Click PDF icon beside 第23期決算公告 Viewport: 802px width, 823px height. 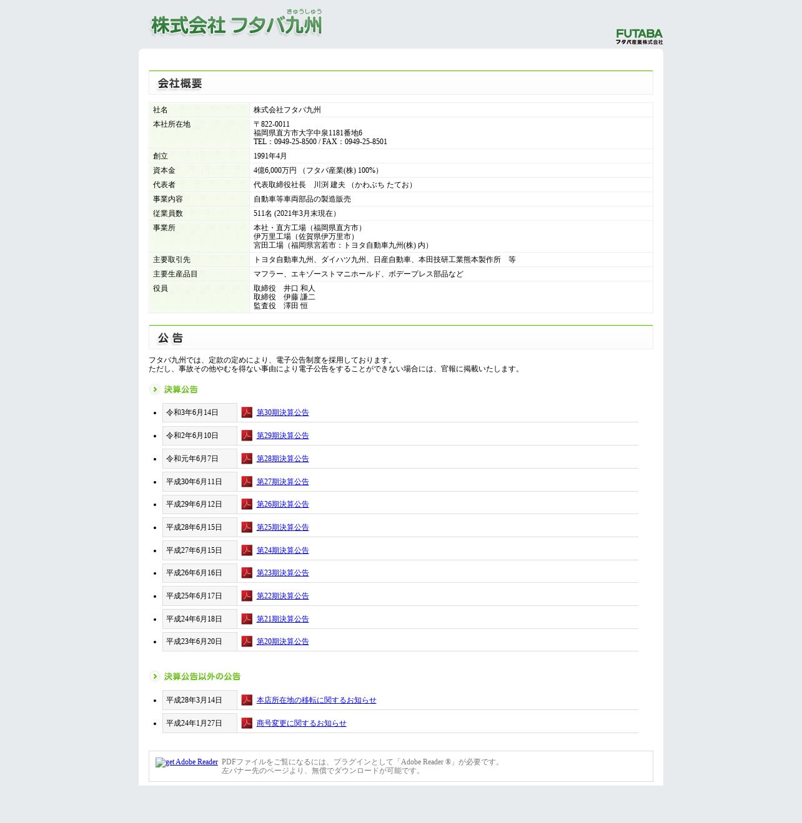(x=247, y=573)
